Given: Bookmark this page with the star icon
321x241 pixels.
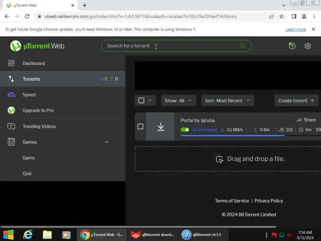Looking at the screenshot, I should point(282,16).
